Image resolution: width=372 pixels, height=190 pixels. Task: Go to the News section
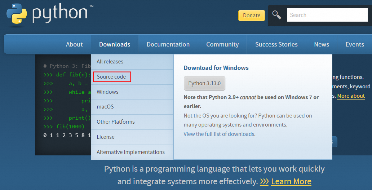pos(321,44)
